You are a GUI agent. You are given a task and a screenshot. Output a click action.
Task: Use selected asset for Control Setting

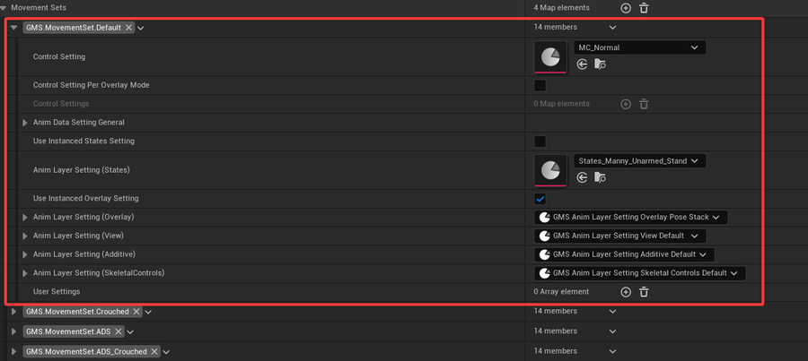click(x=583, y=64)
